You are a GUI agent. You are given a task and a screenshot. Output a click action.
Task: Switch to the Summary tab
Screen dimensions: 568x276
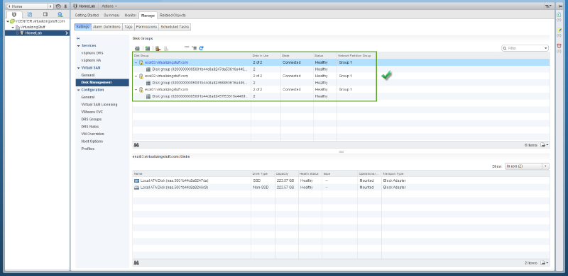coord(111,15)
